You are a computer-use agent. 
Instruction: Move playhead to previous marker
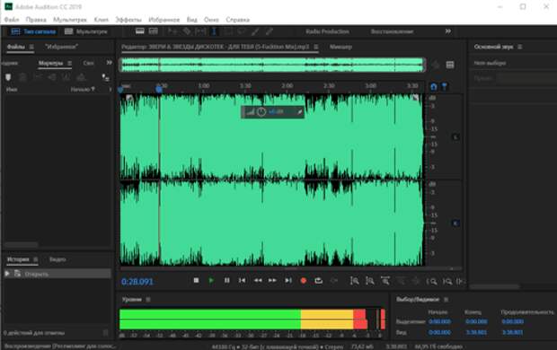(242, 280)
